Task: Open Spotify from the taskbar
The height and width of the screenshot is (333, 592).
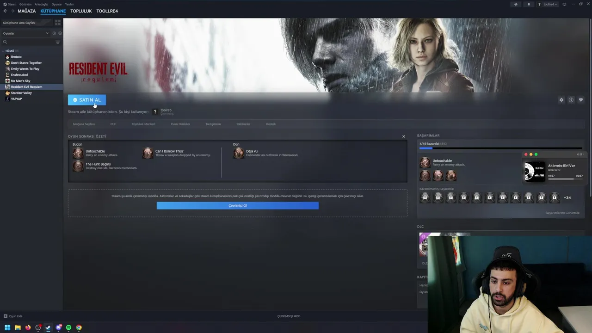Action: pos(68,327)
